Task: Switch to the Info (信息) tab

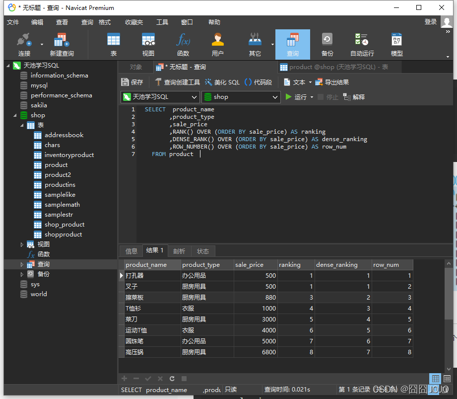Action: pyautogui.click(x=131, y=251)
